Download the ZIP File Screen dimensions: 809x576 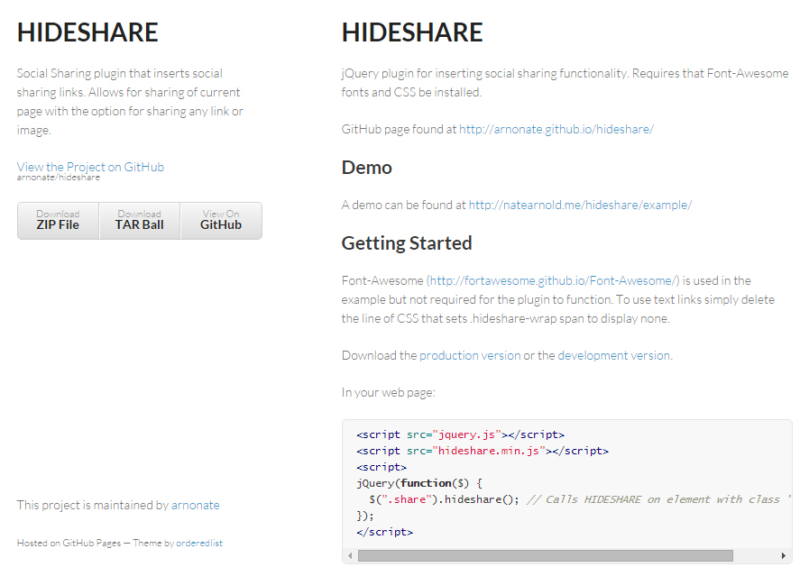pyautogui.click(x=58, y=221)
